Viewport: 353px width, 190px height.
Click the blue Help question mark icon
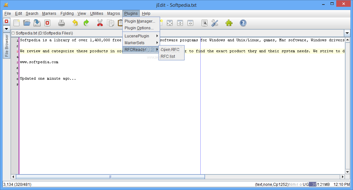(x=243, y=23)
